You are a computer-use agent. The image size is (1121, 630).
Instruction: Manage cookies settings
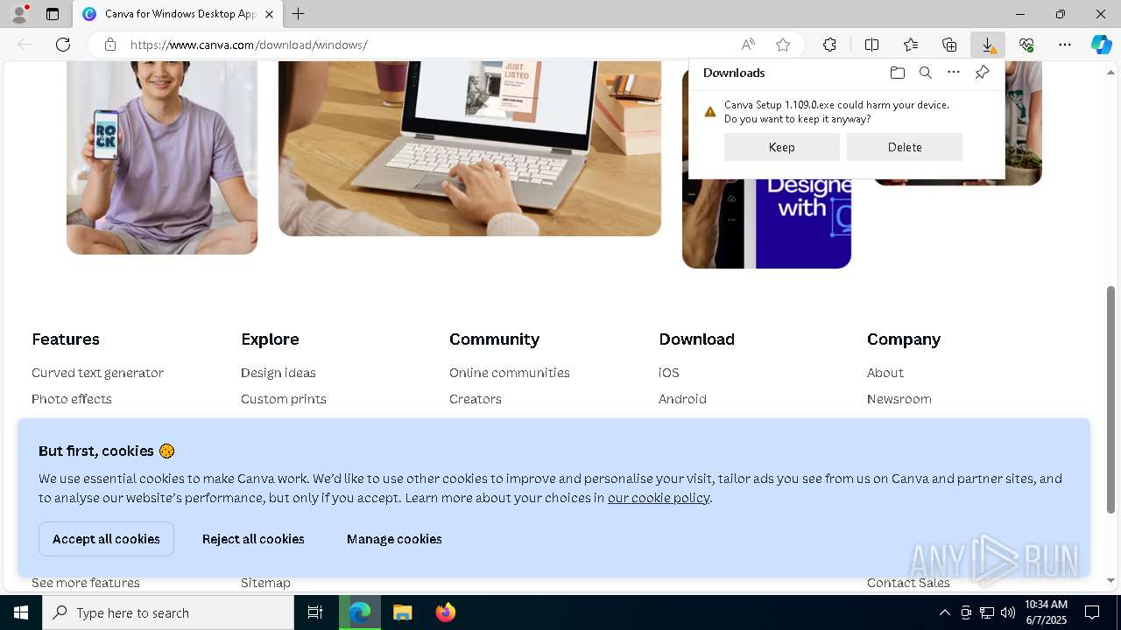click(x=394, y=539)
